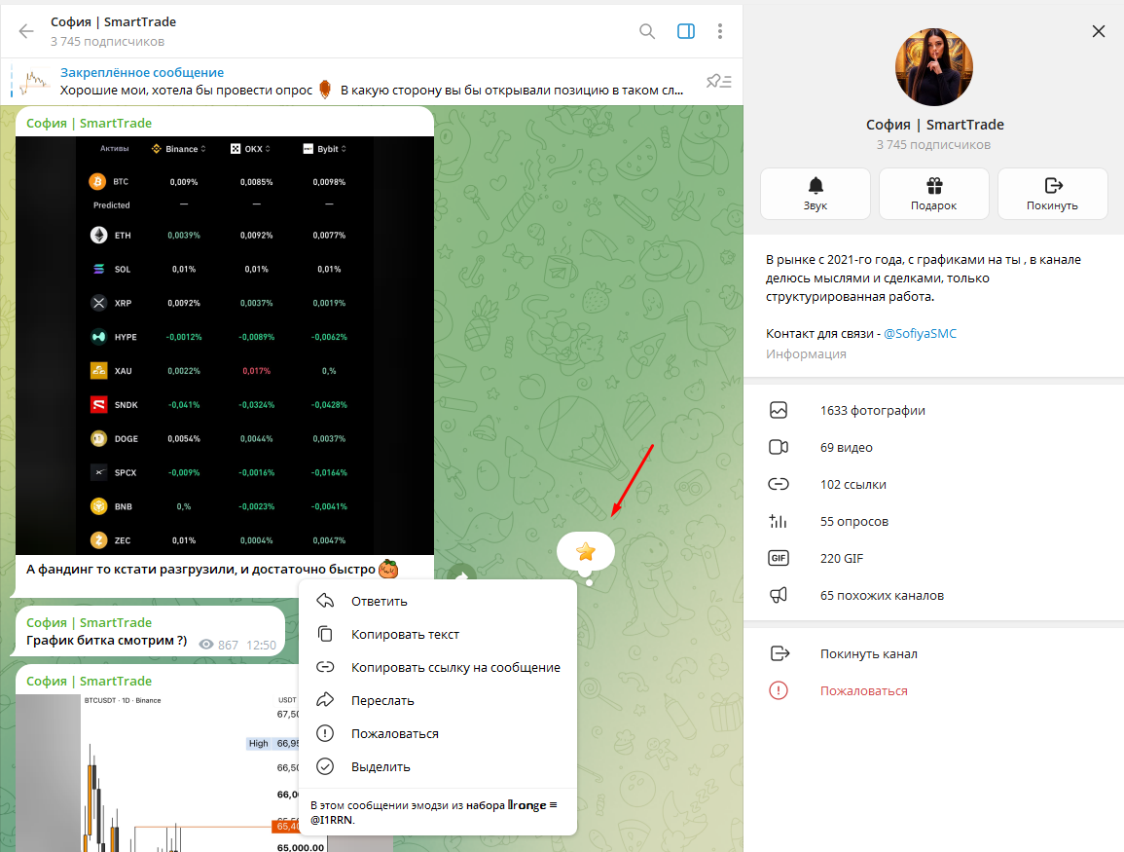Click the megaphone icon beside похожих каналов
The width and height of the screenshot is (1124, 852).
click(x=779, y=595)
